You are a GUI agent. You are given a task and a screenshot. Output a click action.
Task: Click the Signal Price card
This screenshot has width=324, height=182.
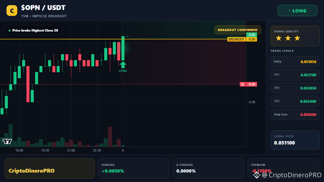tap(295, 140)
